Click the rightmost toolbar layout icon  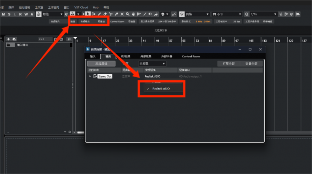coord(298,14)
